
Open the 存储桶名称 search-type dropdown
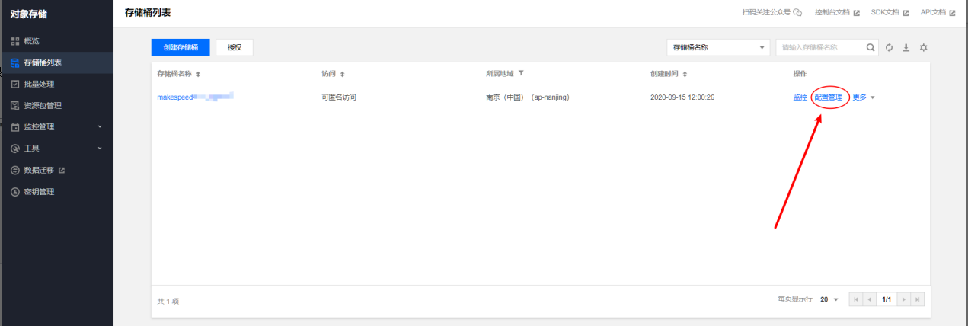coord(718,47)
